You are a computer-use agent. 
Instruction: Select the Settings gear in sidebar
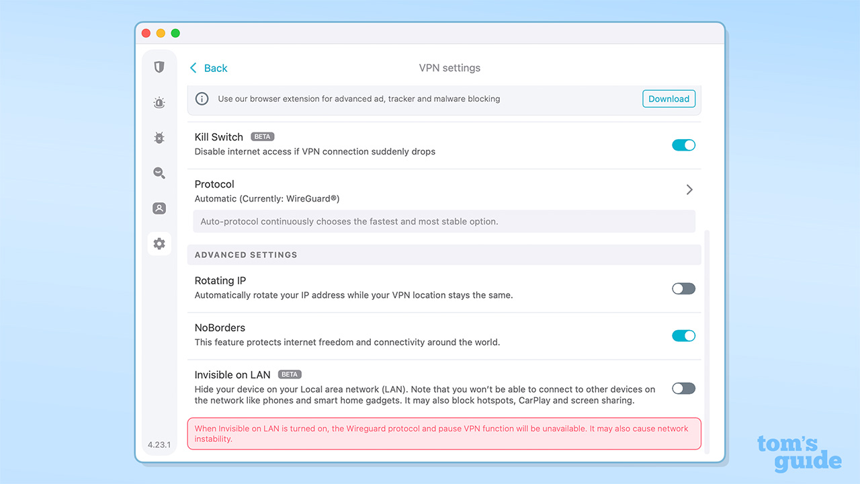159,243
